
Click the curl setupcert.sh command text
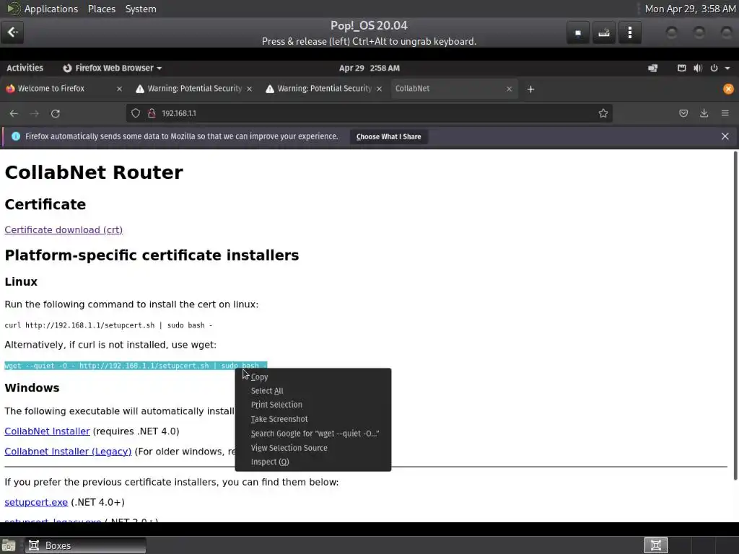pos(108,325)
